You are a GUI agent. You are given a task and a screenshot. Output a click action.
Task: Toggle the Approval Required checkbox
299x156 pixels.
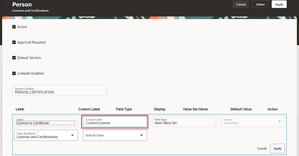14,42
